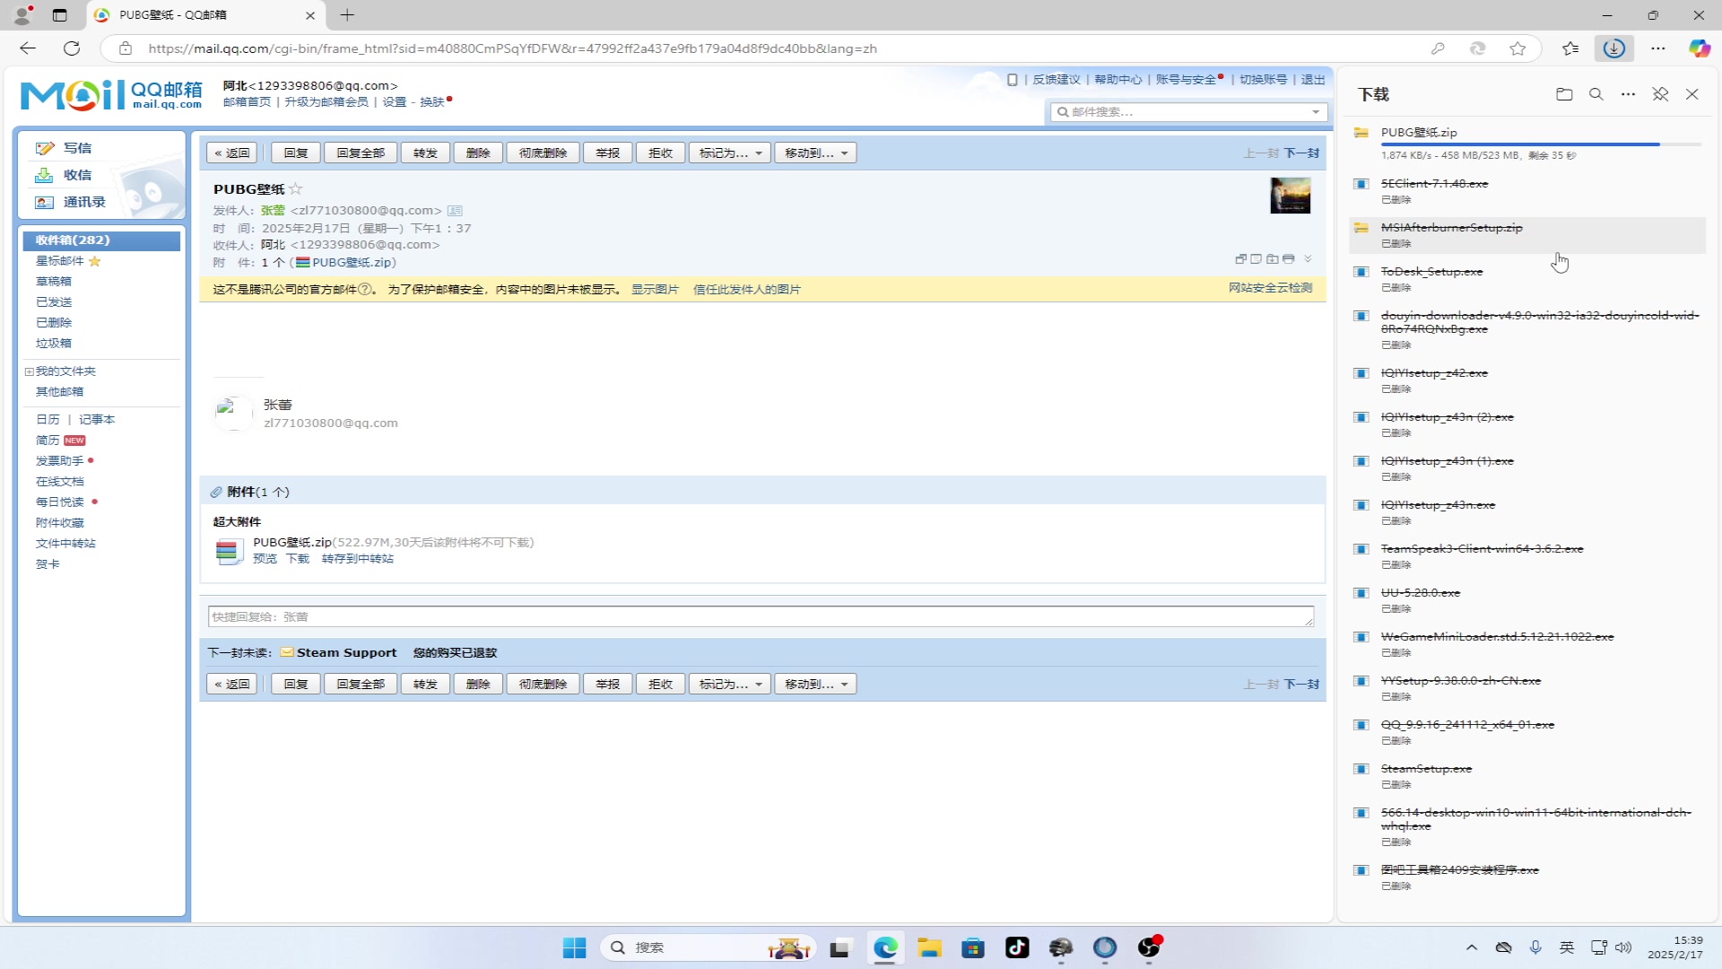1722x969 pixels.
Task: Star the PUBG壁纸 email subject
Action: click(295, 188)
